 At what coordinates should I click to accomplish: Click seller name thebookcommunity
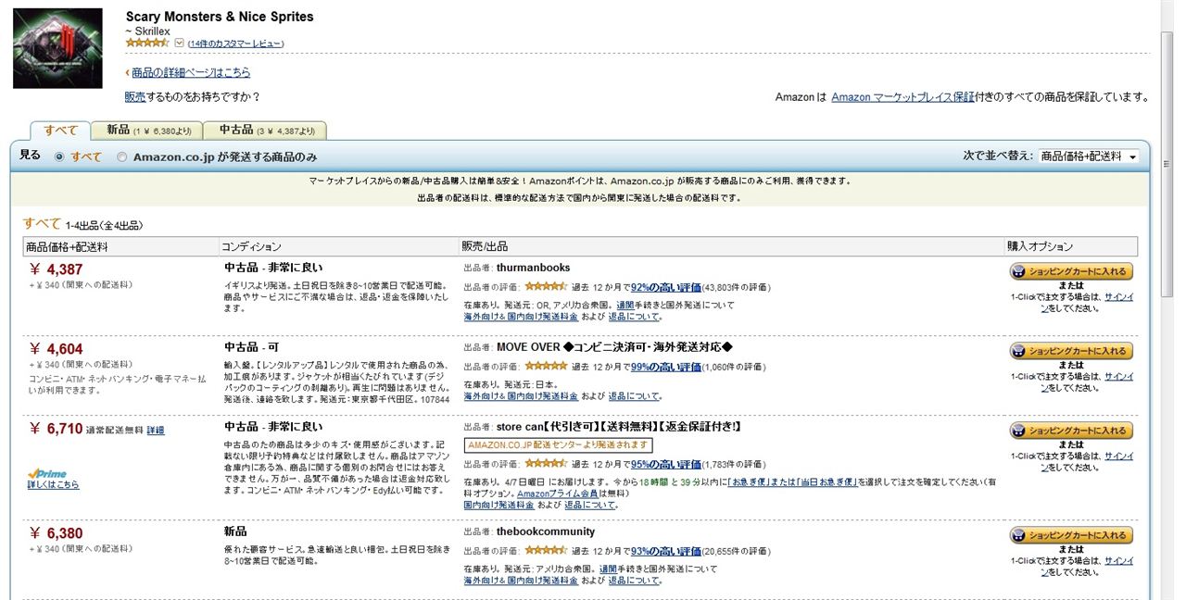point(546,532)
